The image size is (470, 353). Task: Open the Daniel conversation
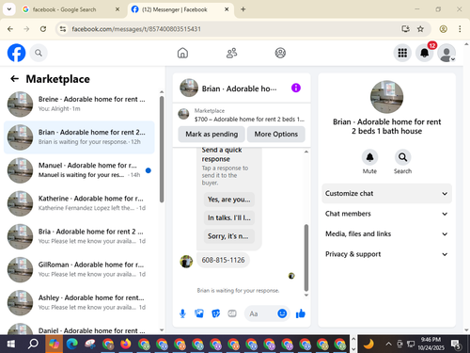[79, 328]
